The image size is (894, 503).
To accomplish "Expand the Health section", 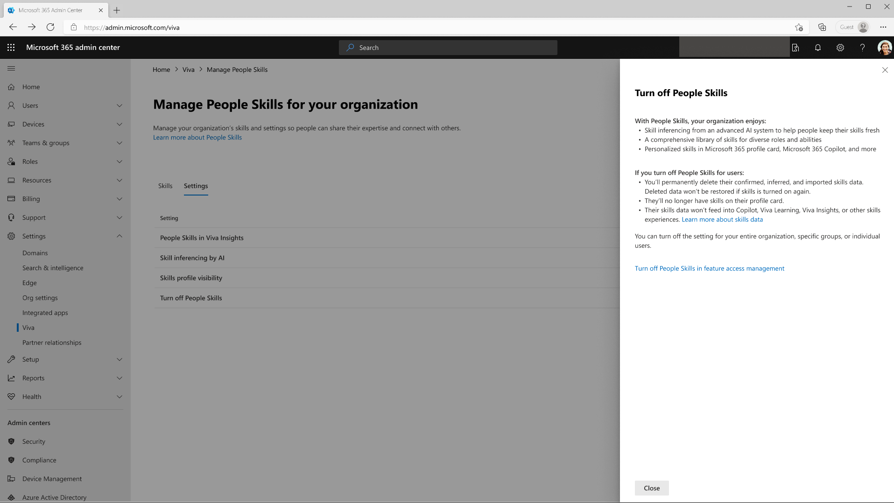I will click(x=120, y=397).
